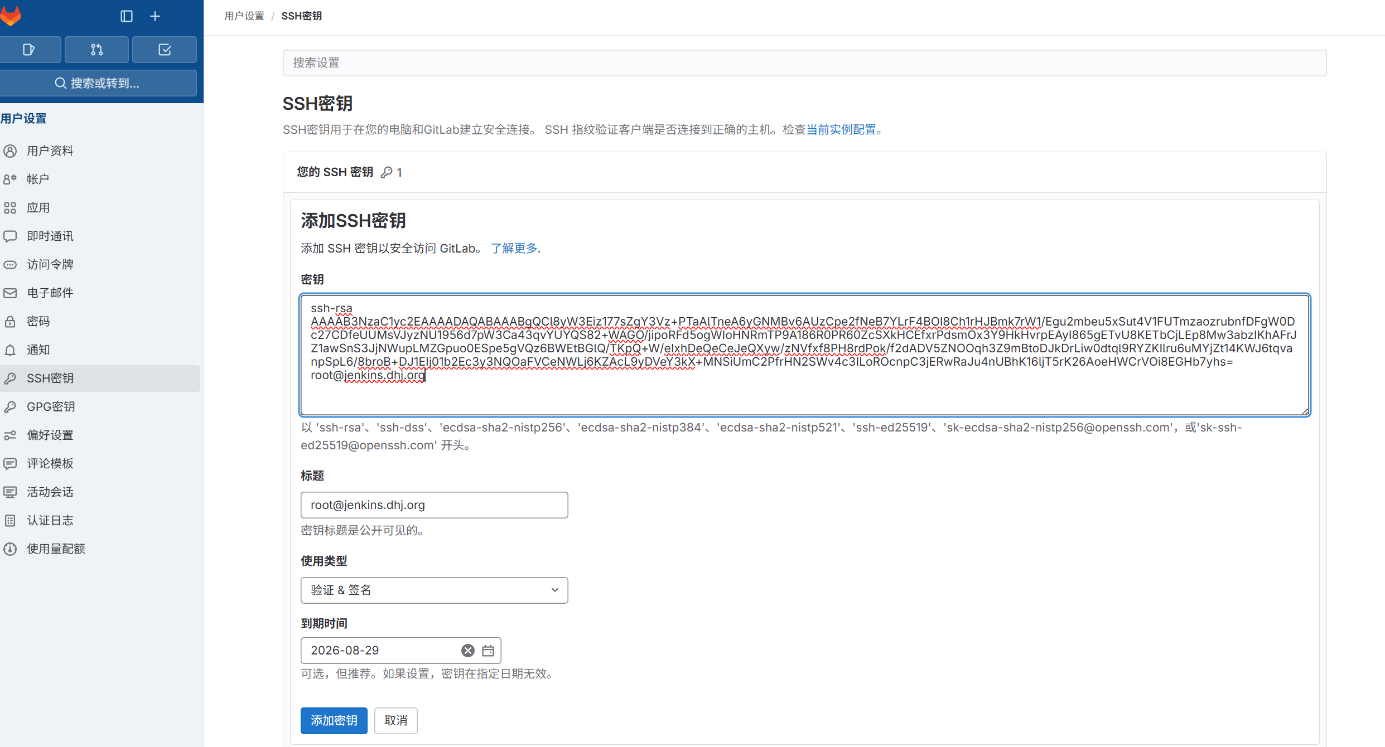
Task: Open 访问令牌 access tokens page
Action: click(100, 264)
